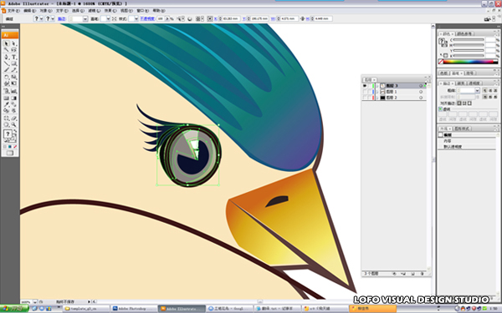This screenshot has height=313, width=502.
Task: Select the Eraser tool
Action: [13, 119]
